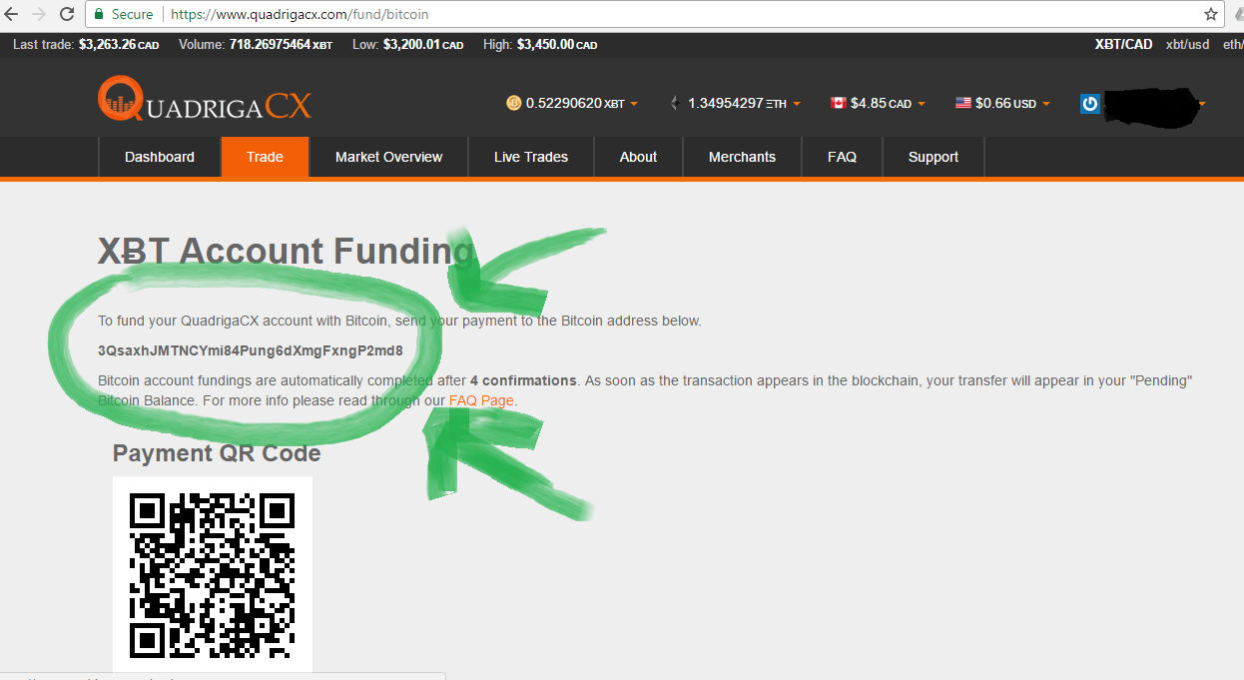Open the Support tab
The image size is (1244, 680).
(933, 157)
